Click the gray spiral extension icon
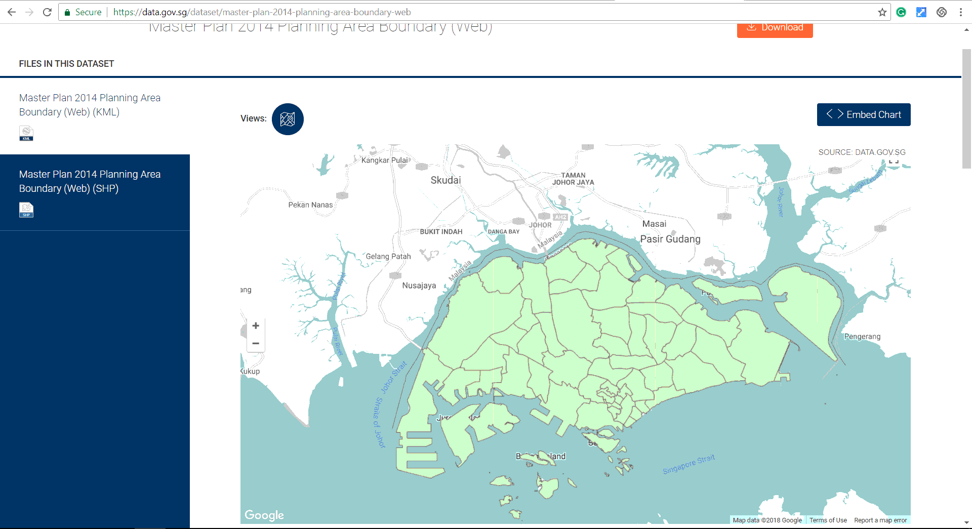The image size is (972, 529). click(x=941, y=12)
